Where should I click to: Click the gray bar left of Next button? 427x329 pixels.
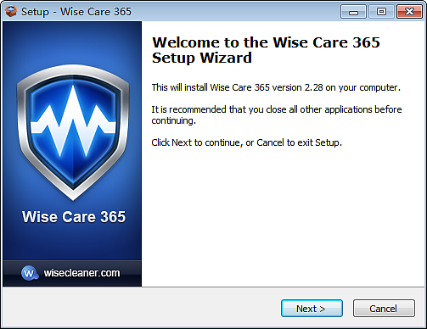[142, 308]
